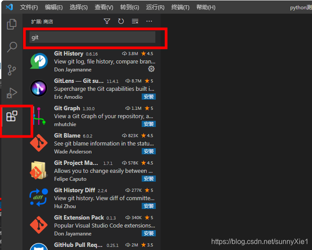Select the Git Blame extension title
312x250 pixels.
click(x=67, y=135)
